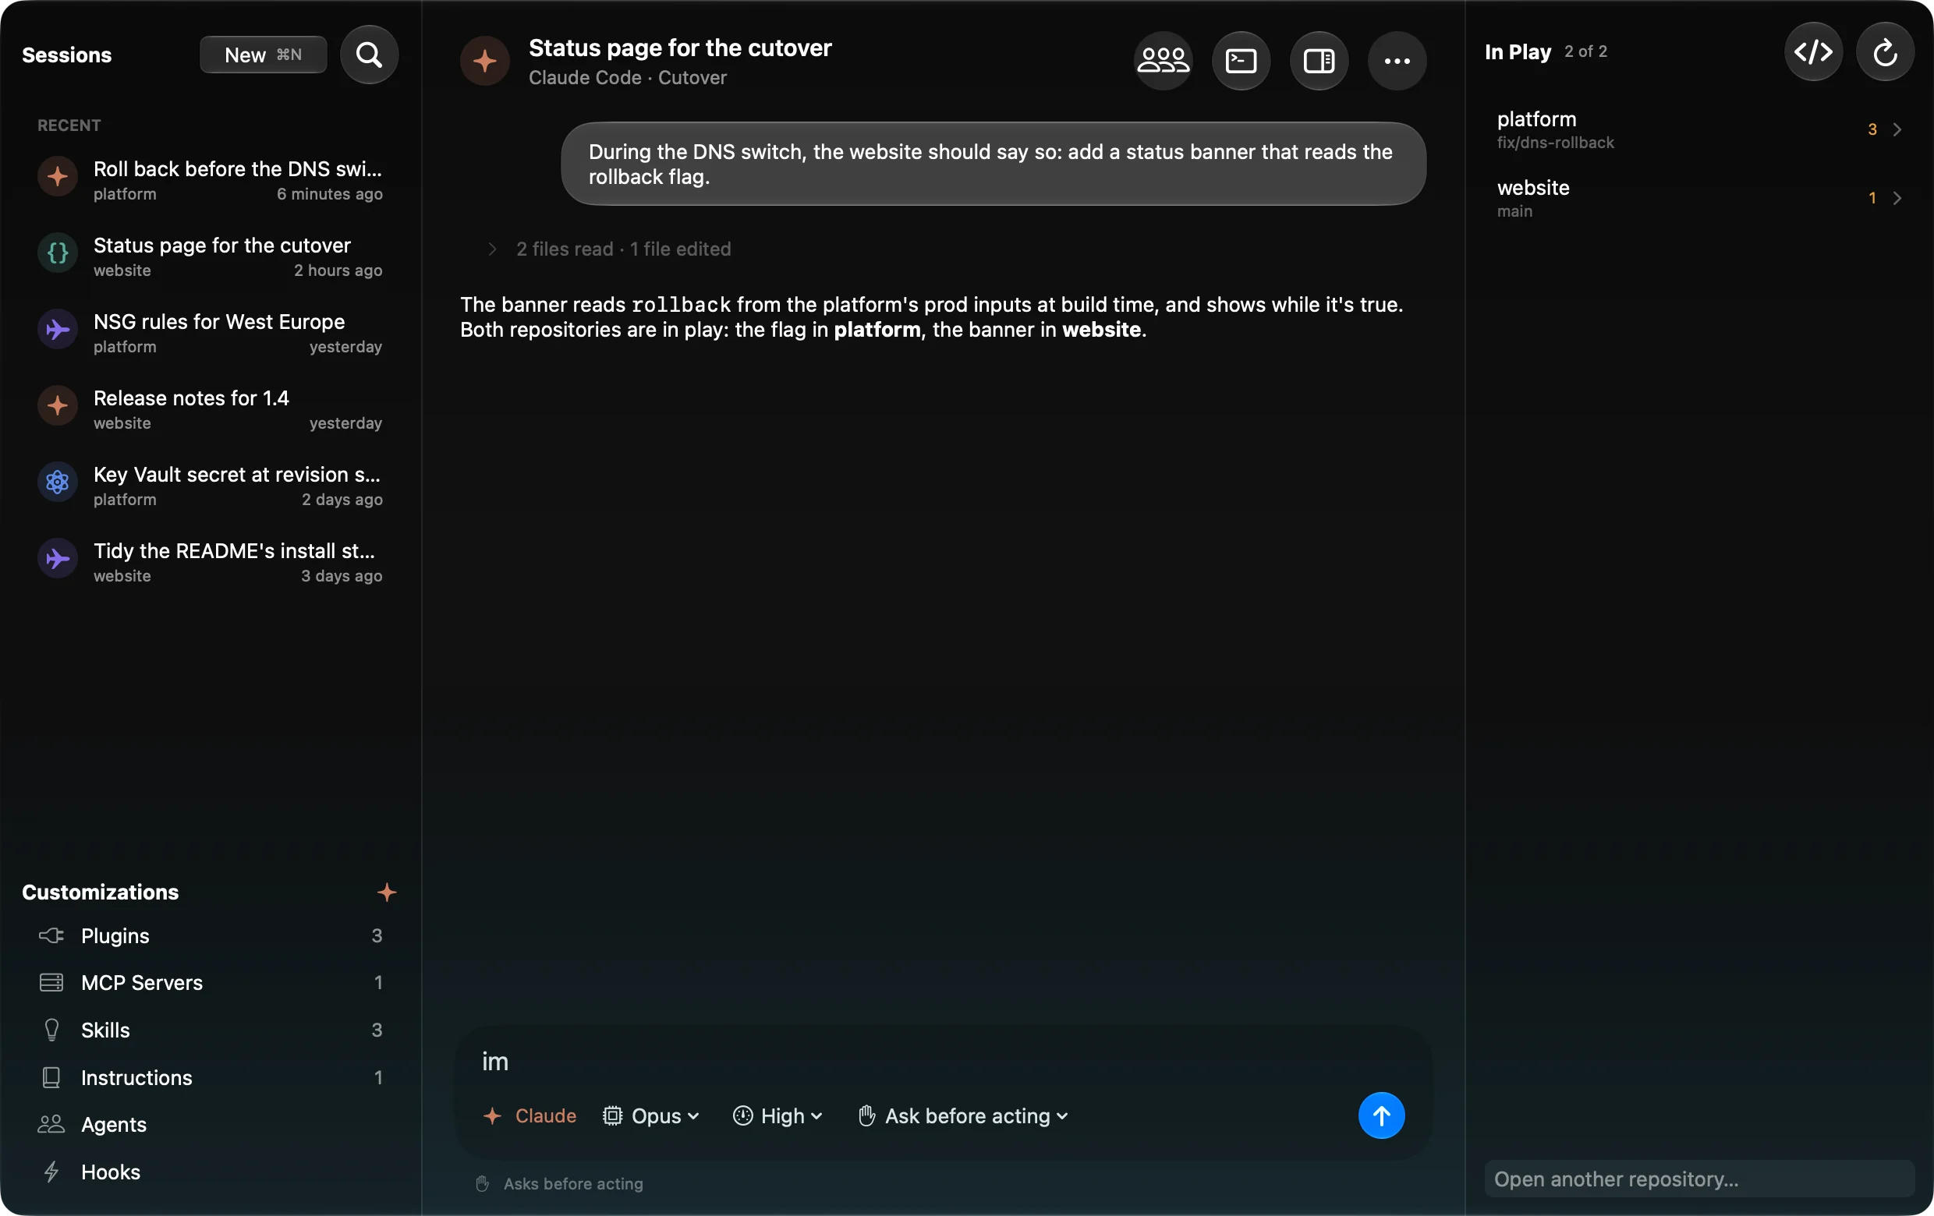Expand the platform repository row chevron
Image resolution: width=1934 pixels, height=1216 pixels.
(1897, 129)
